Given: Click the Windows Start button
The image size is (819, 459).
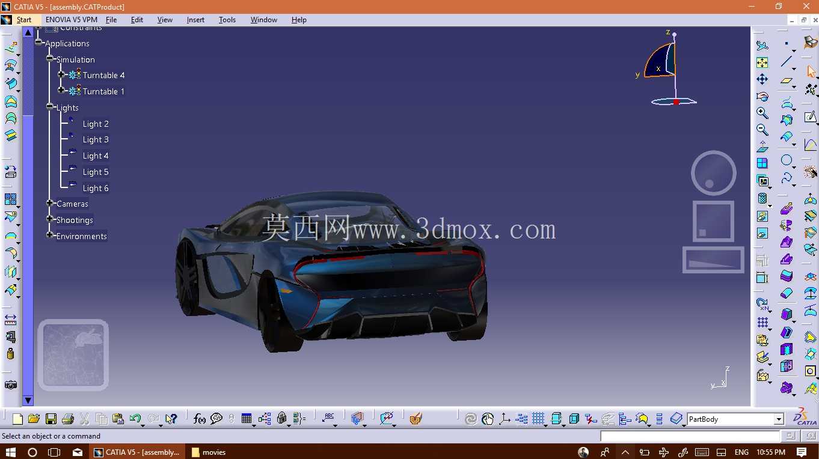Looking at the screenshot, I should 11,452.
